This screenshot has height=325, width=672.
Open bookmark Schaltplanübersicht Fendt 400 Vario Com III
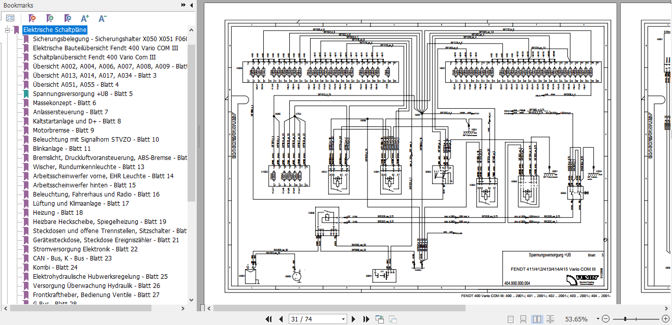coord(94,57)
